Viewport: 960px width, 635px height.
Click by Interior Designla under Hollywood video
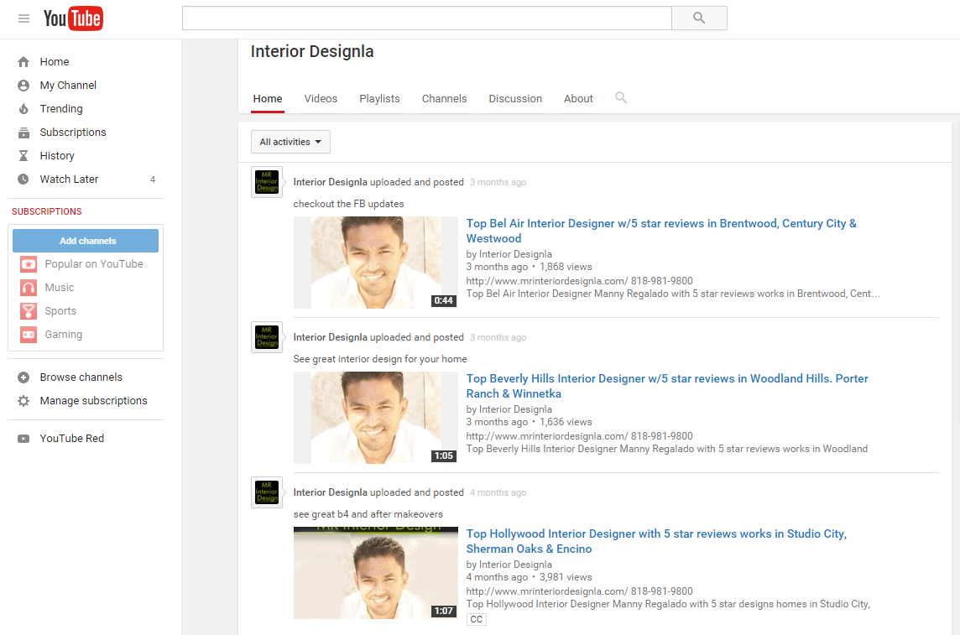coord(509,565)
